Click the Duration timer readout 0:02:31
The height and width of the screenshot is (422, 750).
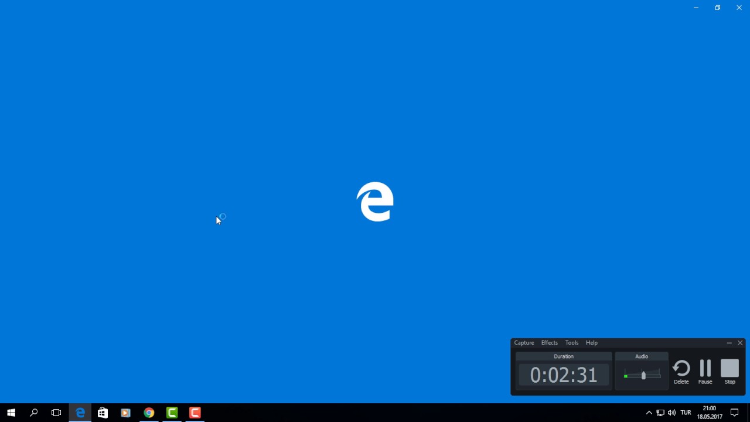[x=564, y=375]
